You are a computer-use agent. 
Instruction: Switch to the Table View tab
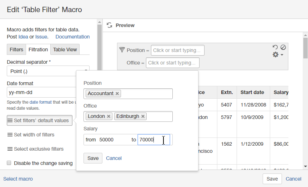(x=65, y=50)
